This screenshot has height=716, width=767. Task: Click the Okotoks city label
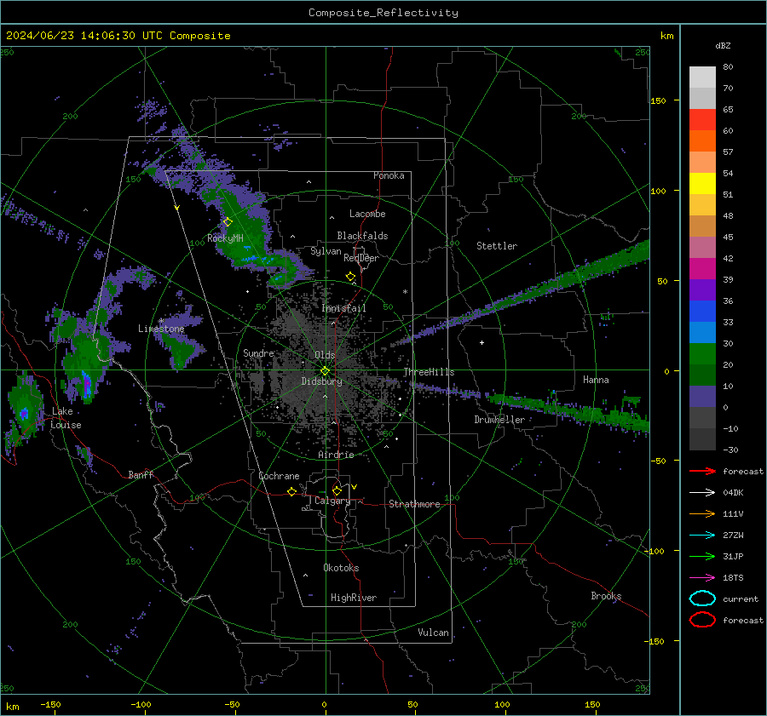[x=341, y=568]
